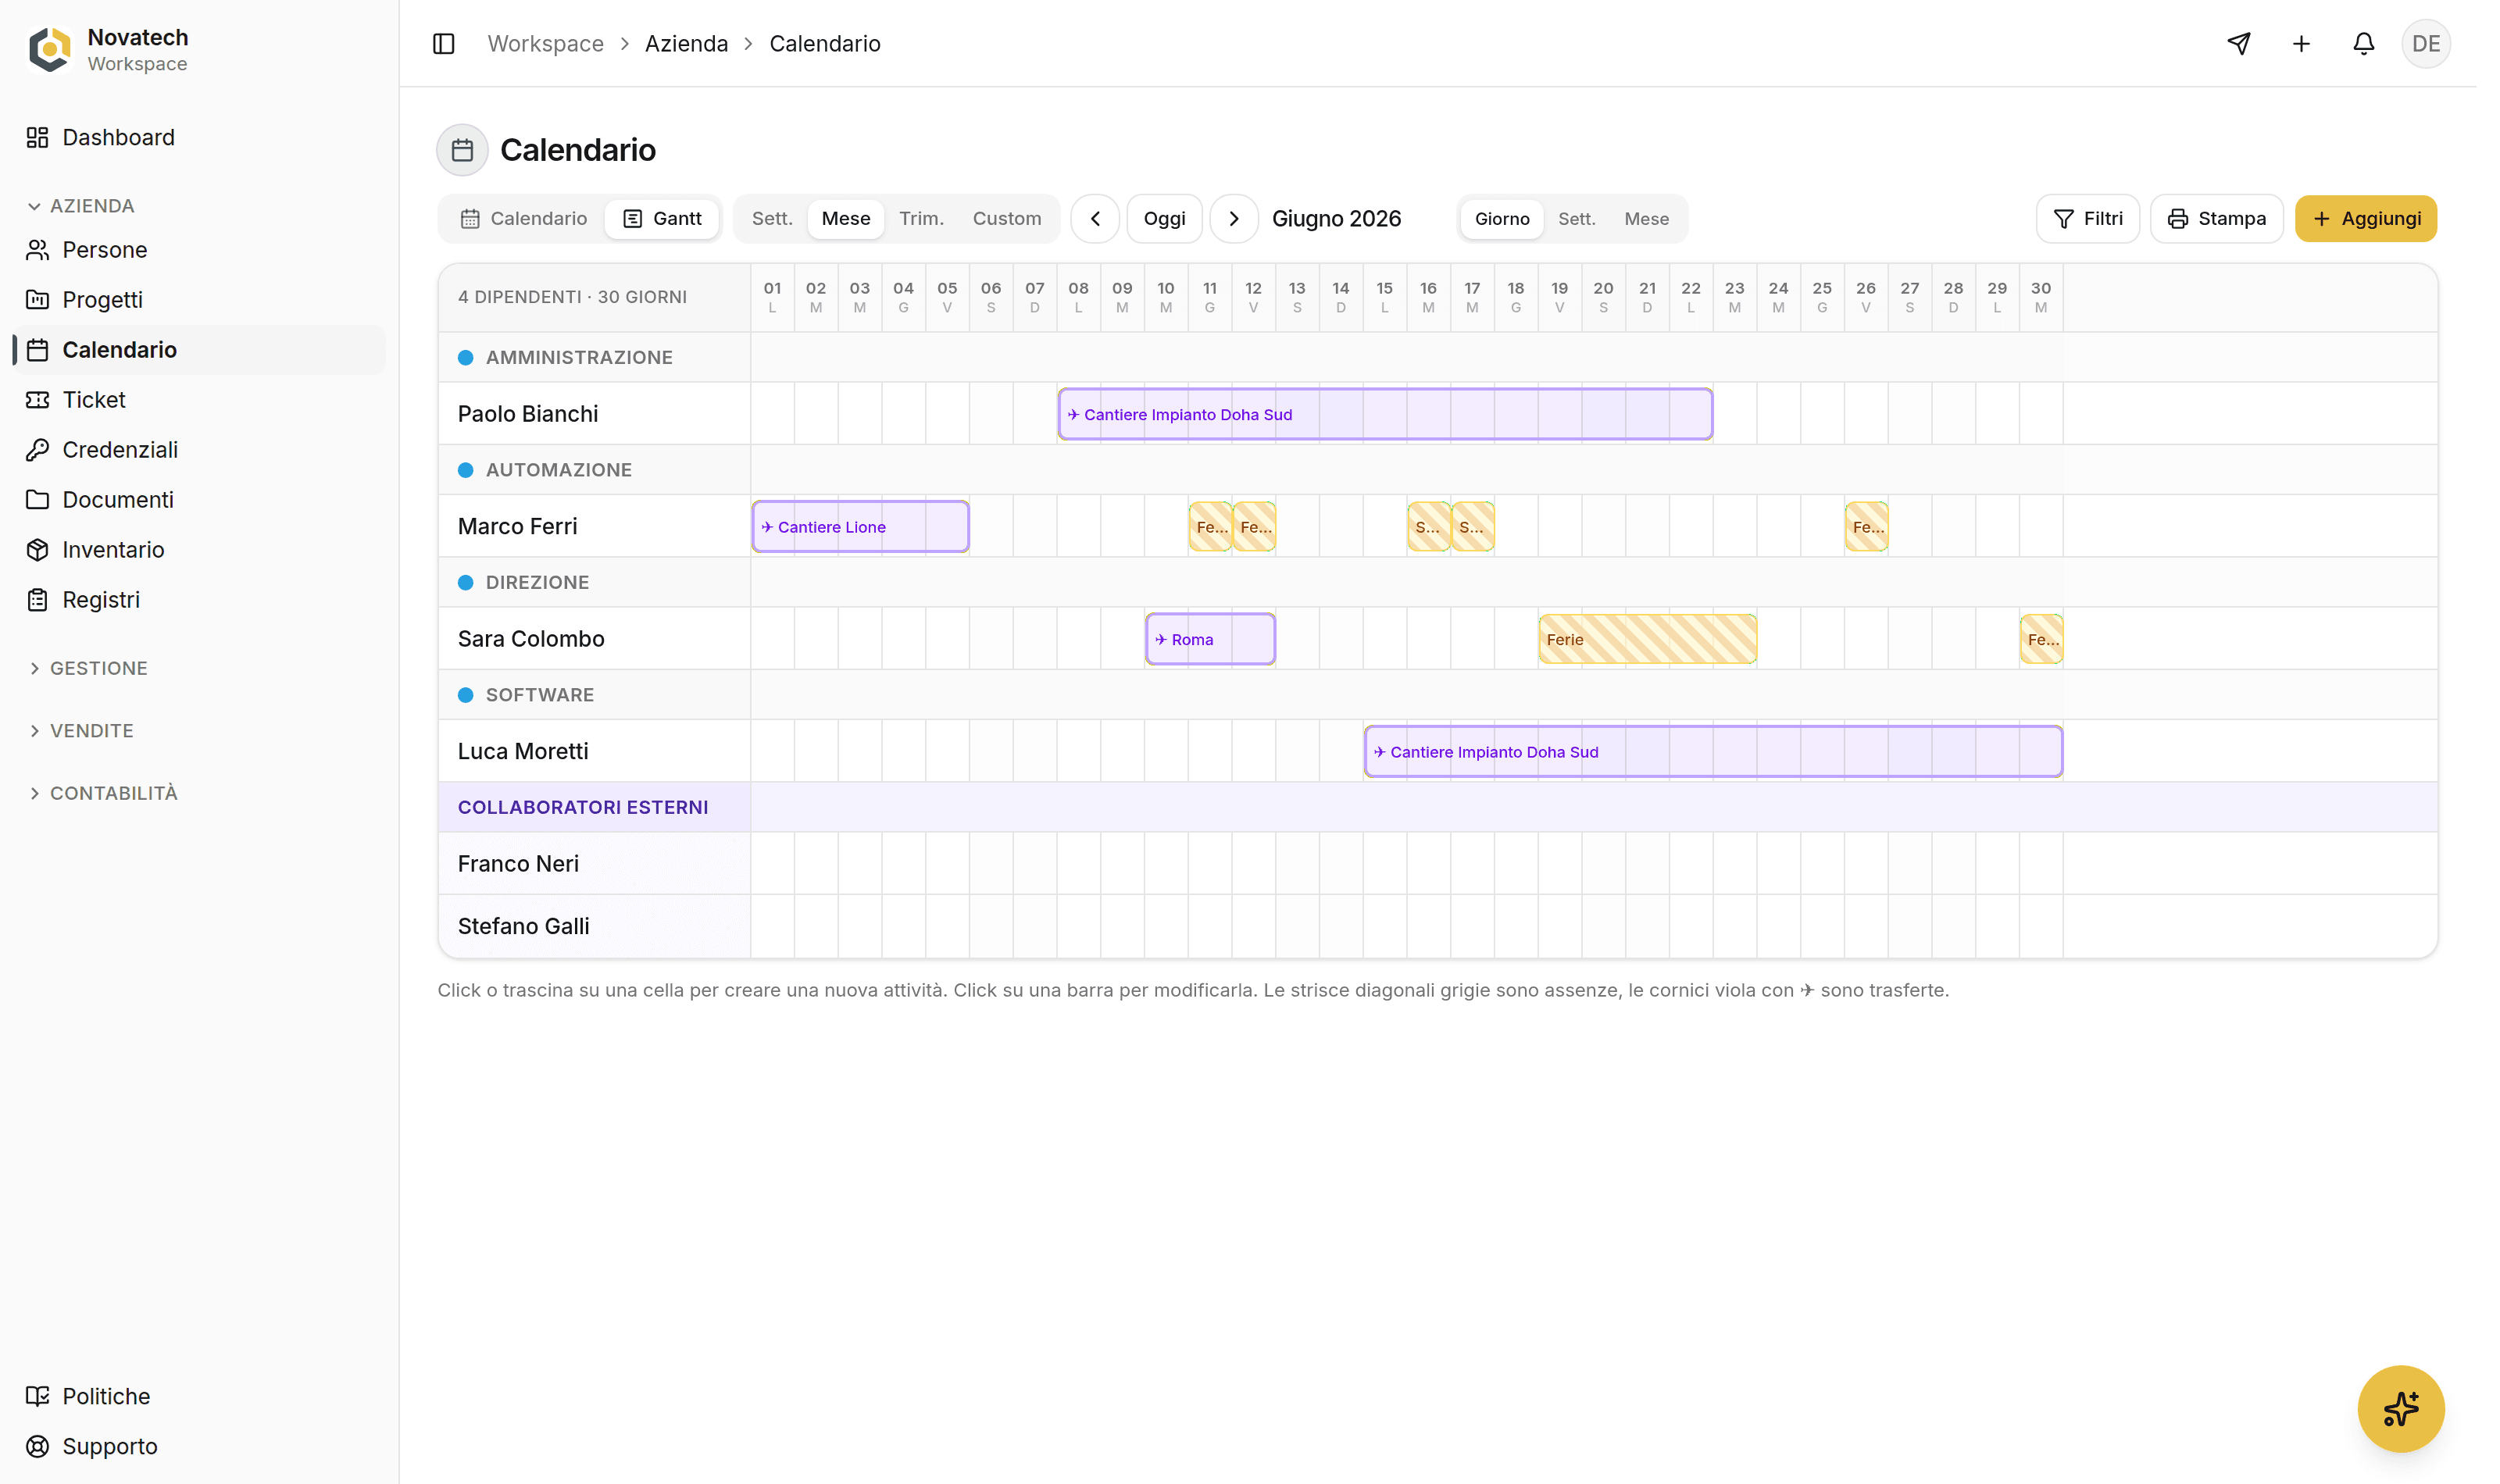2500x1484 pixels.
Task: Open Credenziali page
Action: pos(200,450)
